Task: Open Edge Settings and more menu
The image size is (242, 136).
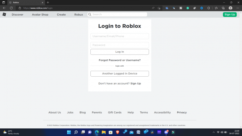Action: tap(238, 8)
